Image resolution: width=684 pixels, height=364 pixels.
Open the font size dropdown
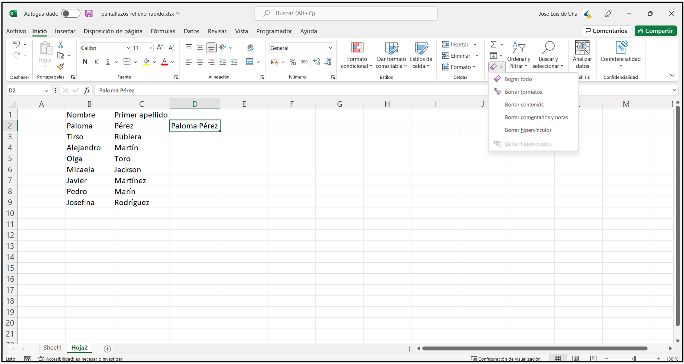click(x=150, y=48)
